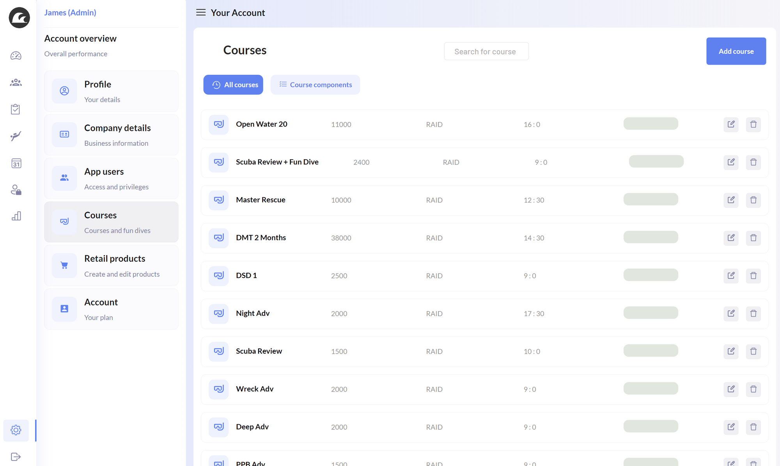Viewport: 780px width, 466px height.
Task: Click the Log out icon
Action: point(16,456)
